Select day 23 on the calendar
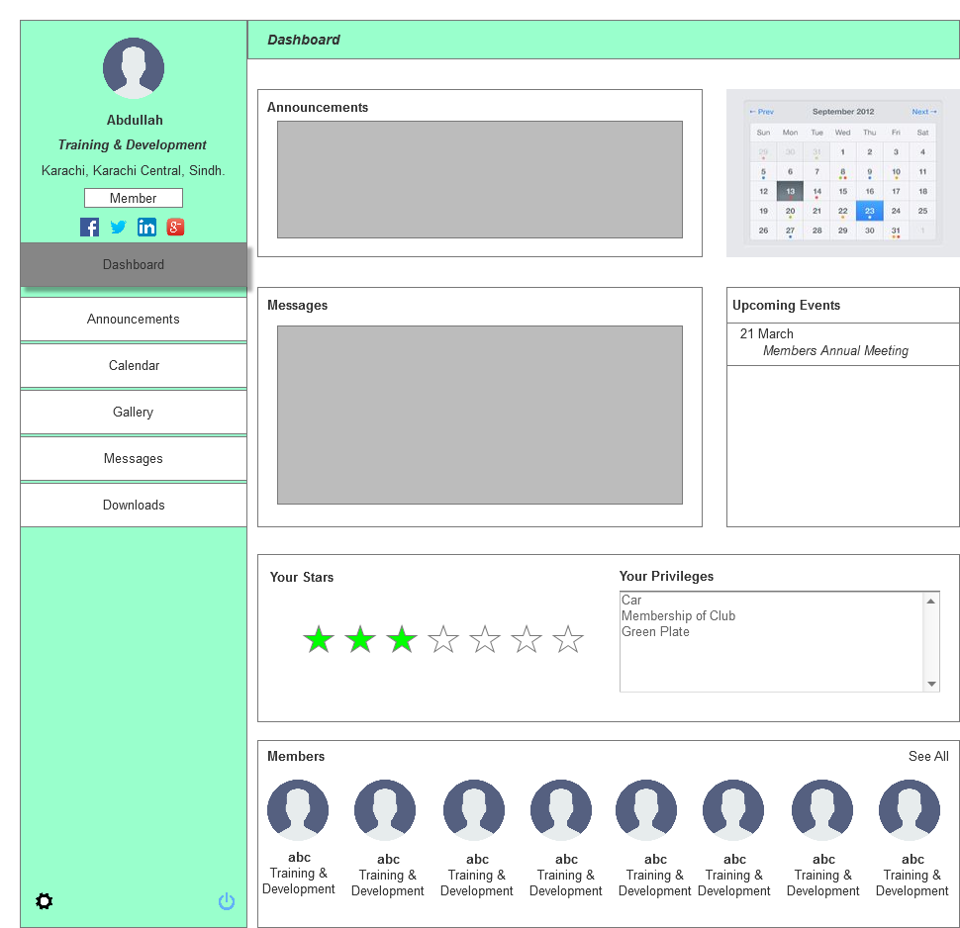The width and height of the screenshot is (960, 928). 869,211
